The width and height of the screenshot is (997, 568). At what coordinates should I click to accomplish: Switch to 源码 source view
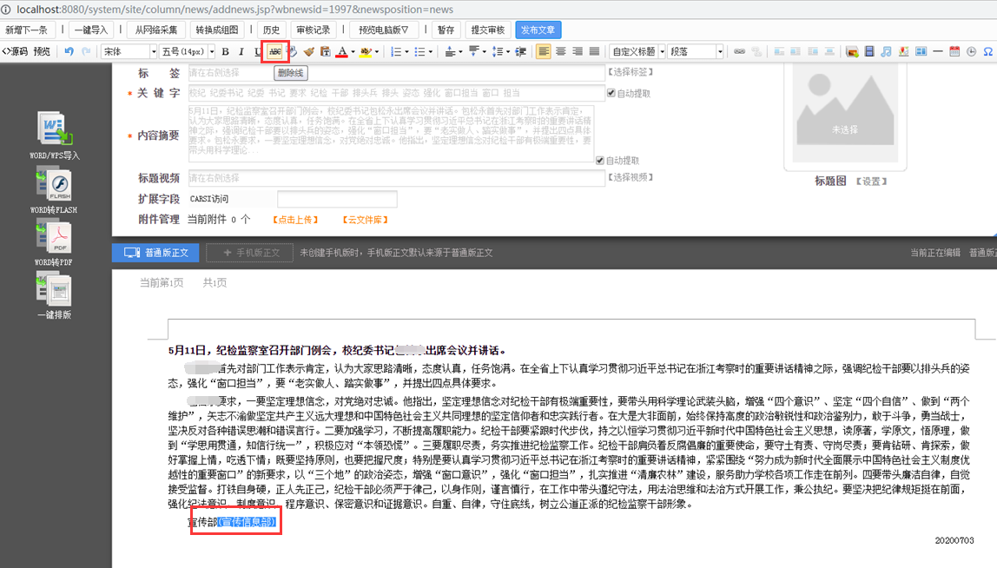click(x=15, y=51)
